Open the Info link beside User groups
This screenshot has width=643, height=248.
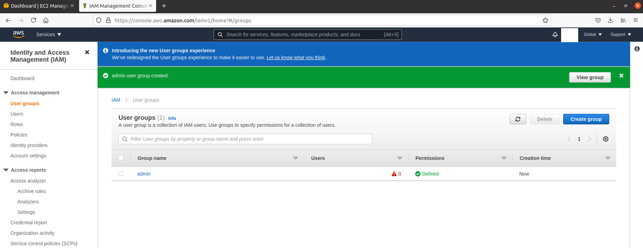172,118
